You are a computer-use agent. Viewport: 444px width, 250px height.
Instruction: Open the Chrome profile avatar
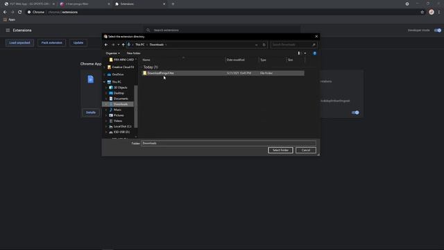(432, 12)
